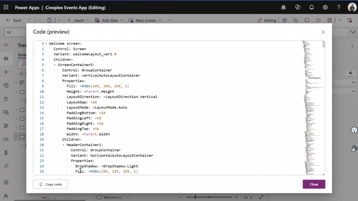Open the notifications bell
Image resolution: width=358 pixels, height=201 pixels.
tap(311, 7)
